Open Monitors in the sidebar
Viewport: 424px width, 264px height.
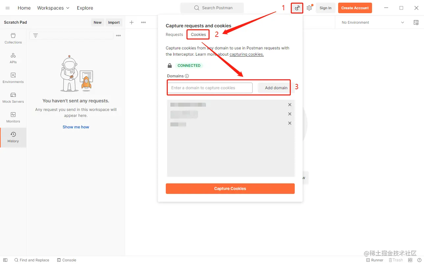(x=13, y=117)
